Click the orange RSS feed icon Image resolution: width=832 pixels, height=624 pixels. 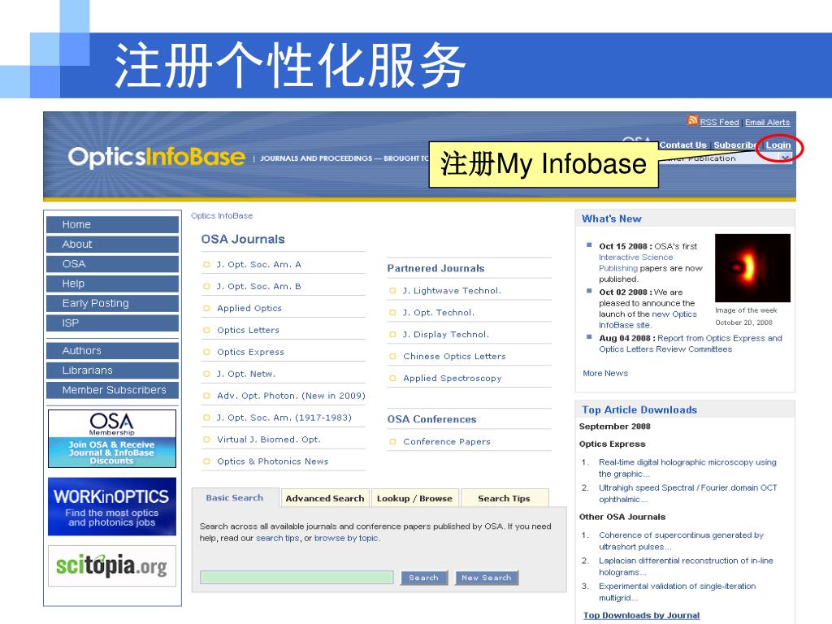pyautogui.click(x=692, y=120)
